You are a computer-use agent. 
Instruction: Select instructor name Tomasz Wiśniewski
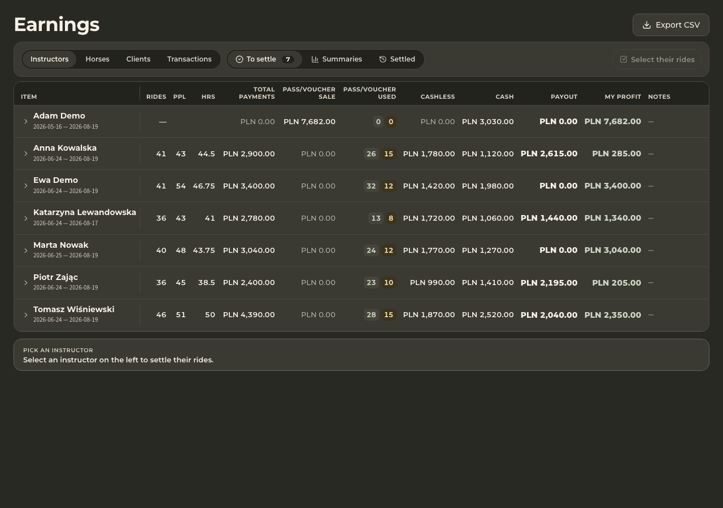coord(74,309)
